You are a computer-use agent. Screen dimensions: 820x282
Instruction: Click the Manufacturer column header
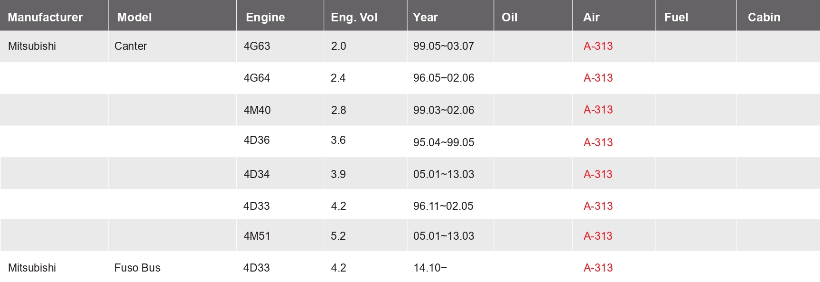click(x=45, y=18)
